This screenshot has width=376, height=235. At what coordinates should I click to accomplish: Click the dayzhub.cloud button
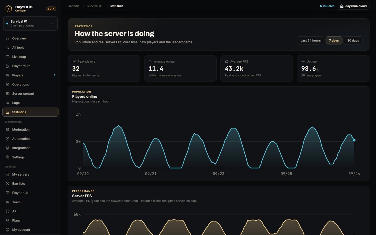(x=353, y=6)
